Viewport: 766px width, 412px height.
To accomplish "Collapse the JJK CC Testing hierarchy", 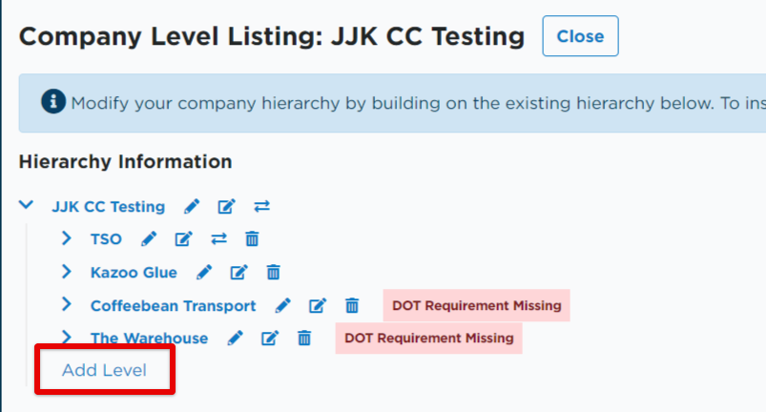I will click(x=29, y=206).
